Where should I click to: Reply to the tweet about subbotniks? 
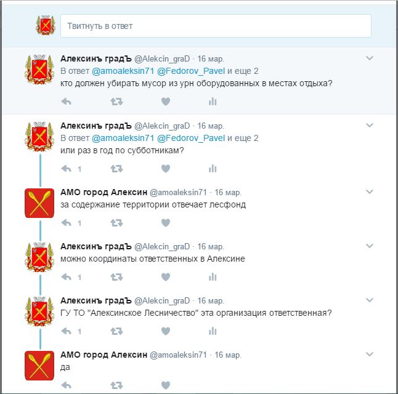[67, 169]
